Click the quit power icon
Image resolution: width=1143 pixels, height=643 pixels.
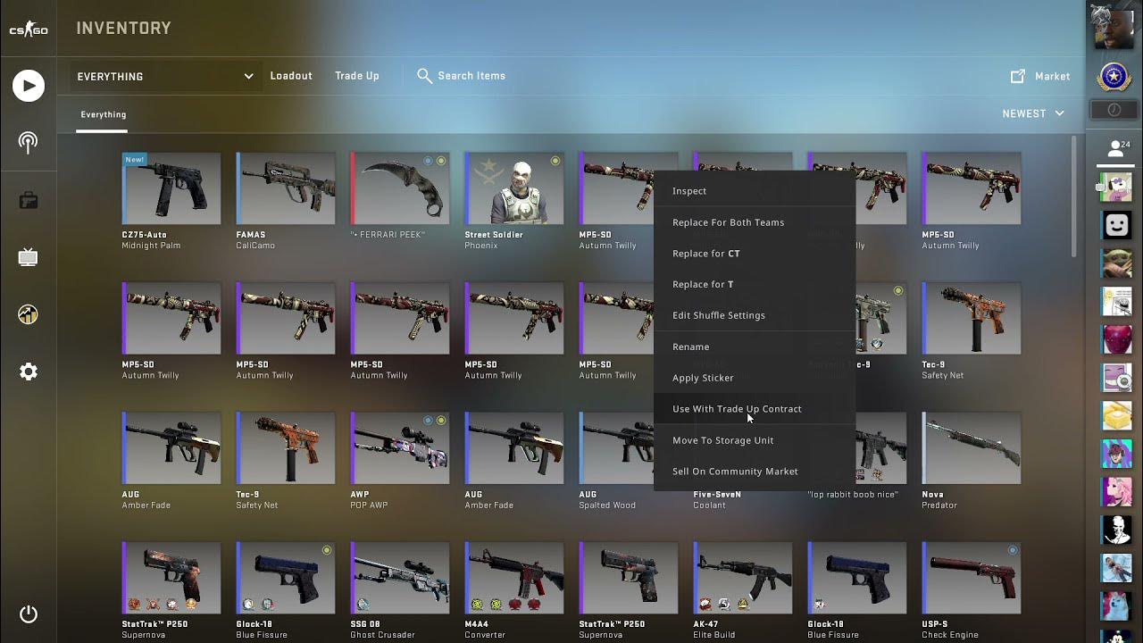point(29,614)
